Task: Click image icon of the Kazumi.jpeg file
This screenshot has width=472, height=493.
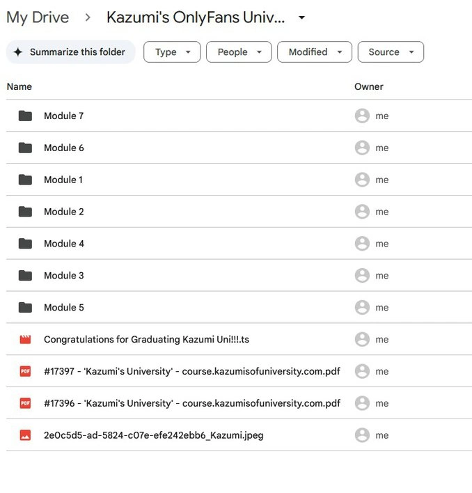Action: [x=25, y=435]
